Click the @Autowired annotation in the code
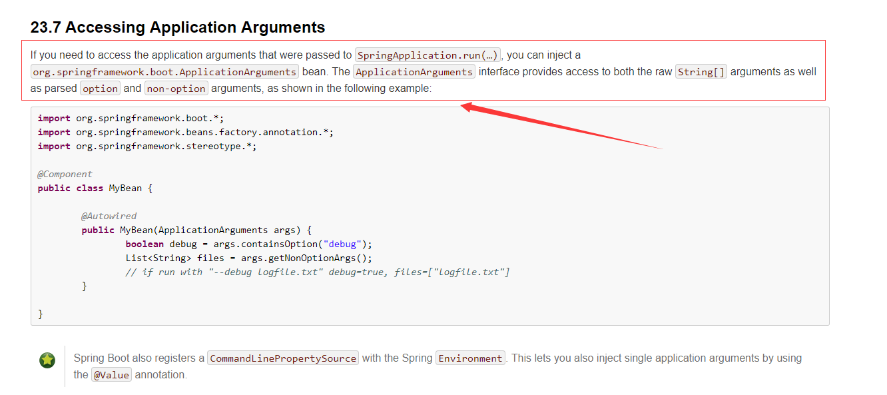 point(109,216)
